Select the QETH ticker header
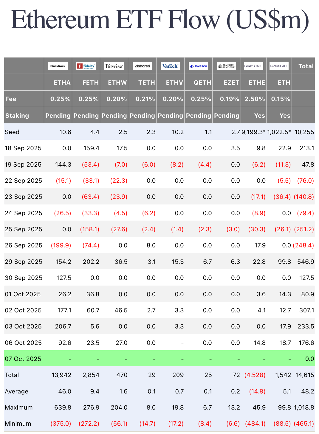The image size is (319, 434). point(202,83)
